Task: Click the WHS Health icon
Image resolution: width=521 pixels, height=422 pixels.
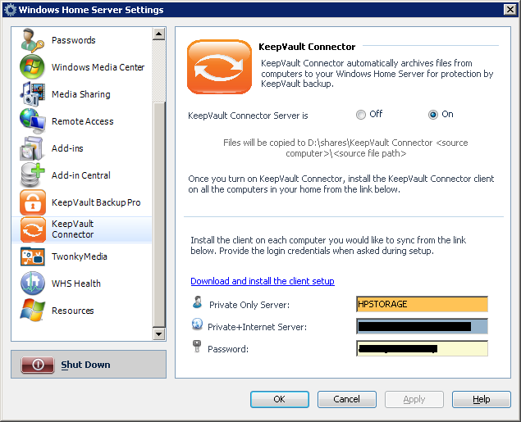Action: pyautogui.click(x=33, y=284)
